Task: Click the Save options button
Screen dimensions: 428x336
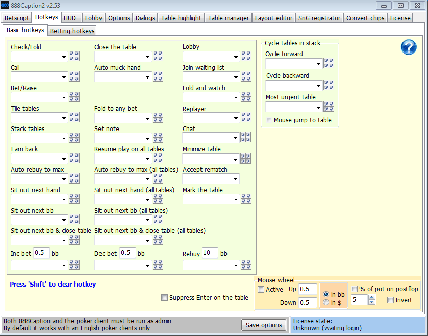Action: (x=263, y=325)
